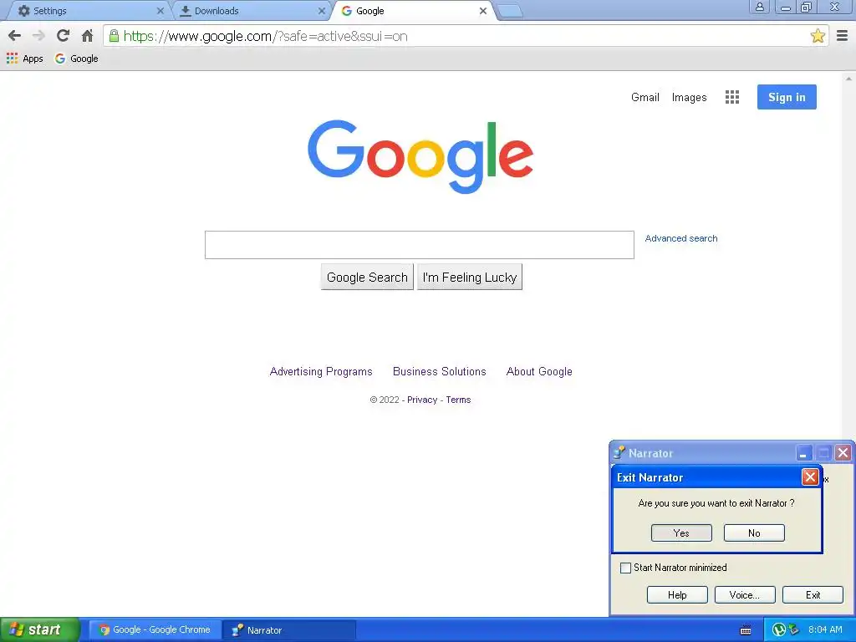Close the Google tab
This screenshot has width=856, height=642.
click(483, 11)
